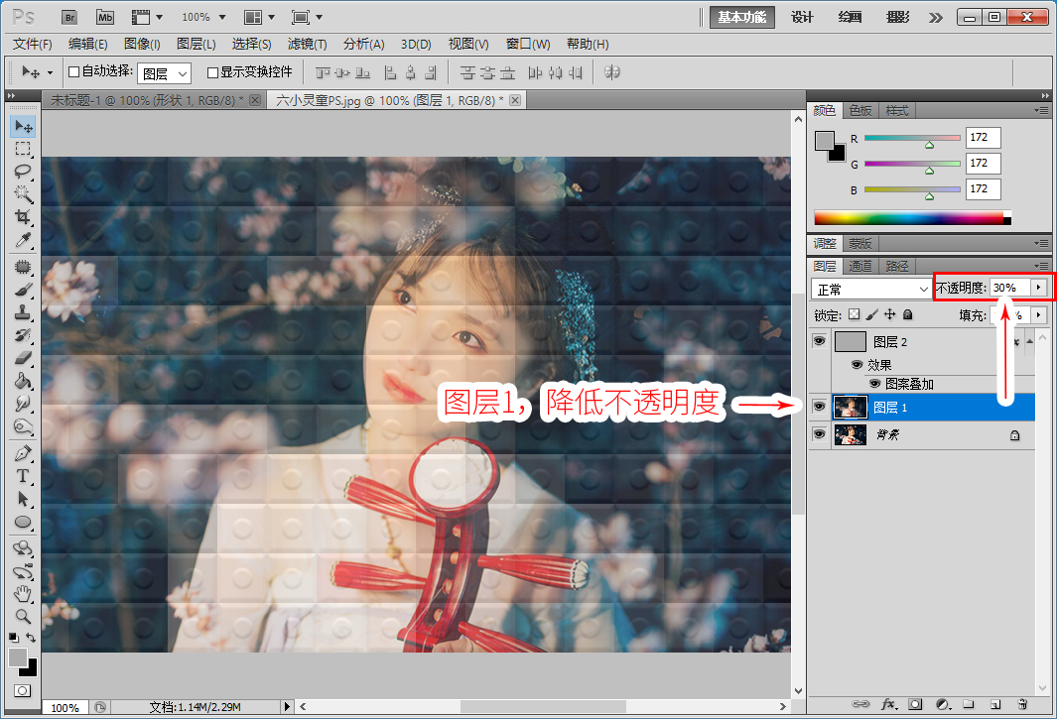Select the History Brush tool
The height and width of the screenshot is (719, 1057).
23,335
